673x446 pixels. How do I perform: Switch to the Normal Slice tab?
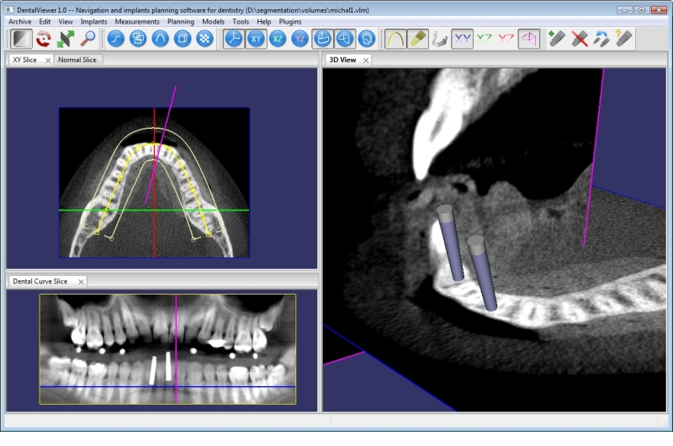pos(77,60)
